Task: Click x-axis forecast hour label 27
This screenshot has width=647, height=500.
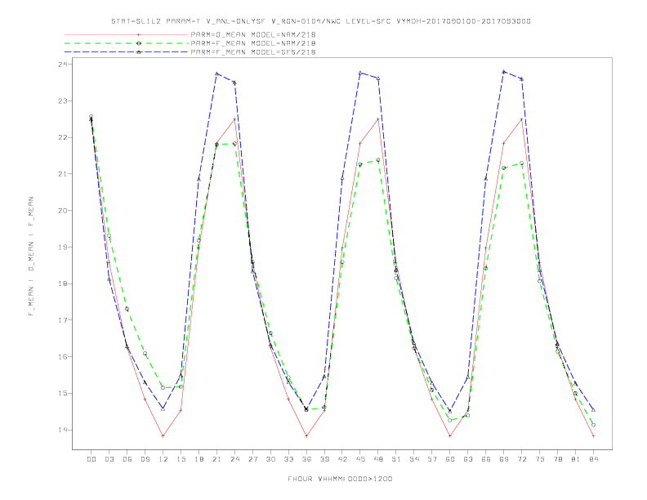Action: (x=252, y=459)
